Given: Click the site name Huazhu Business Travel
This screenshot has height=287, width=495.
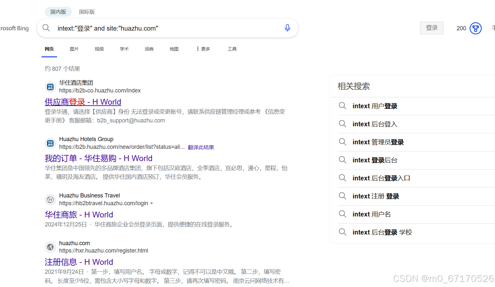Looking at the screenshot, I should pos(90,196).
